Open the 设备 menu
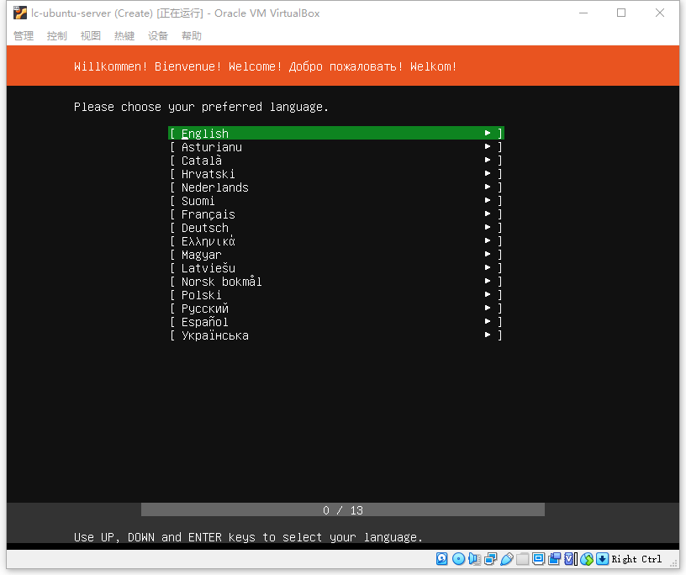Screen dimensions: 686x575 pyautogui.click(x=158, y=36)
